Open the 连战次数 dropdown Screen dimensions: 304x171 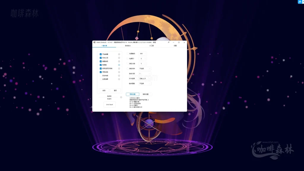145,73
